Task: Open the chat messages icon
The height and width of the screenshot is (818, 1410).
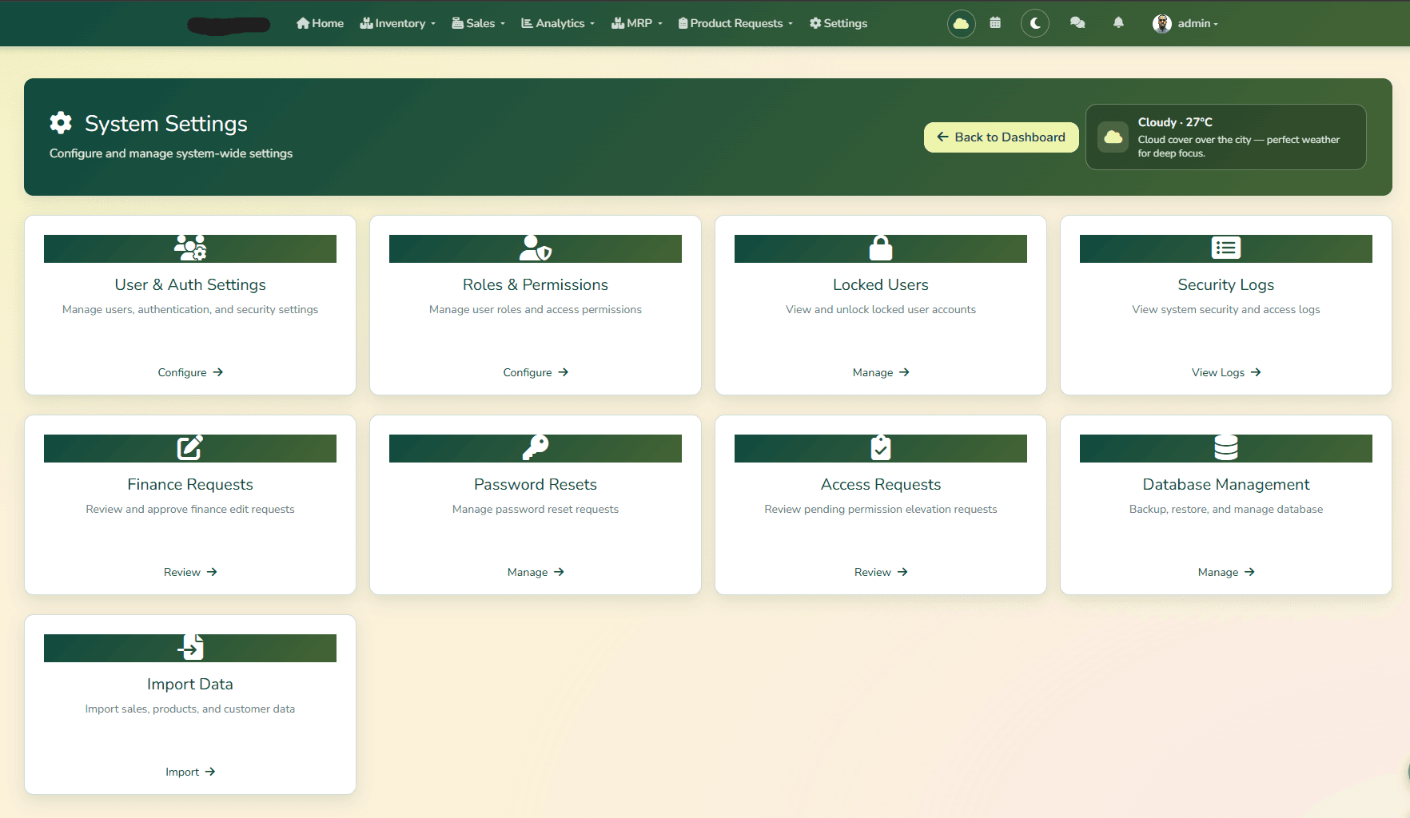Action: pyautogui.click(x=1077, y=23)
